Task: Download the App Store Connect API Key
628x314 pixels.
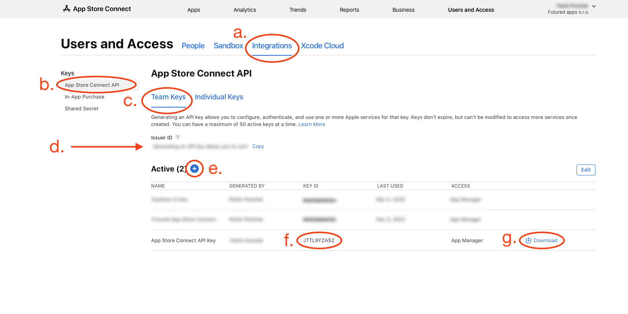Action: click(x=542, y=241)
